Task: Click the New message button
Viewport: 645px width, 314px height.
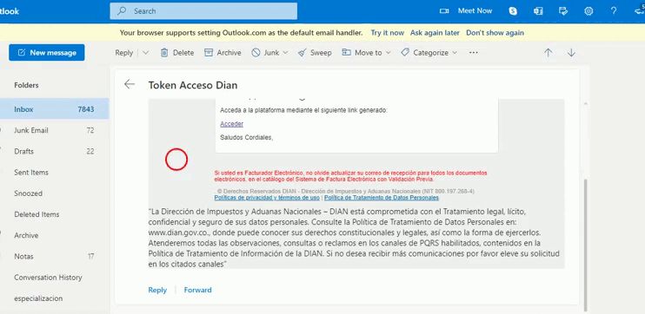Action: (x=47, y=53)
